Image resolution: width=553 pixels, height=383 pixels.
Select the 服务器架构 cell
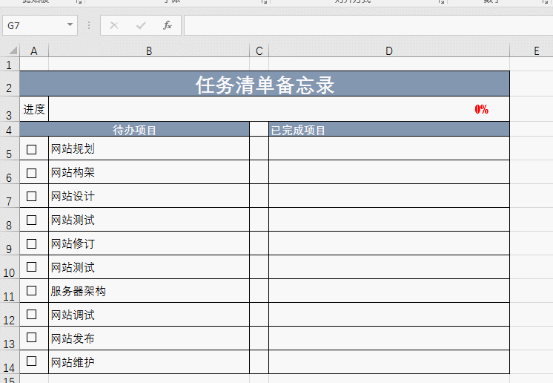point(149,291)
